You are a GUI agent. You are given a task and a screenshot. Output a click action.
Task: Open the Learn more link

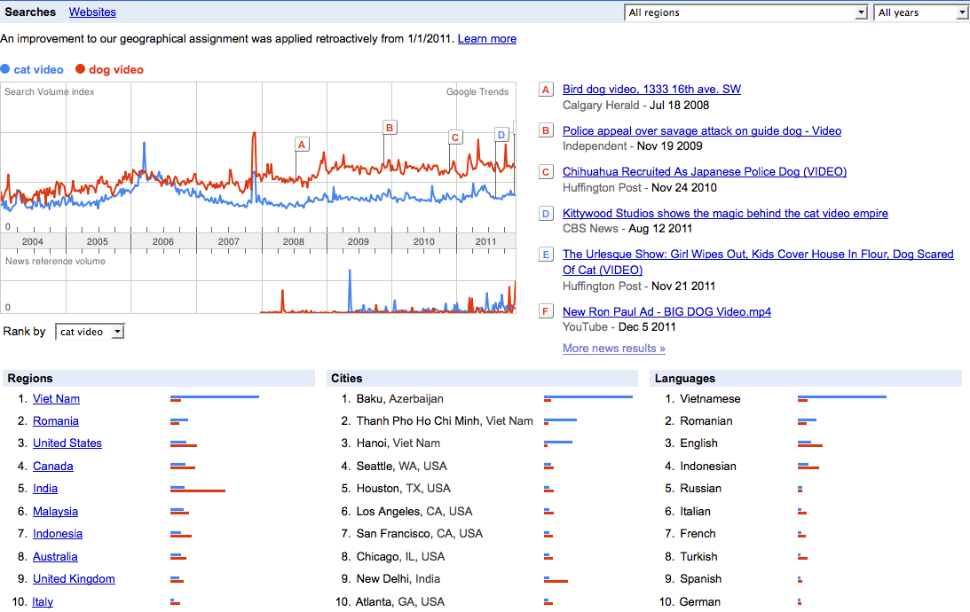pyautogui.click(x=487, y=38)
